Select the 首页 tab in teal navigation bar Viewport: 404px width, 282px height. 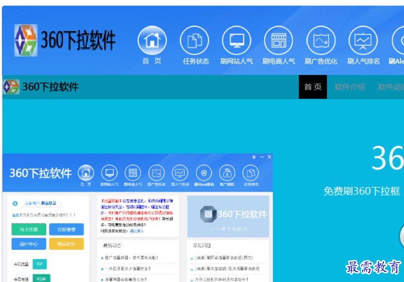coord(313,87)
